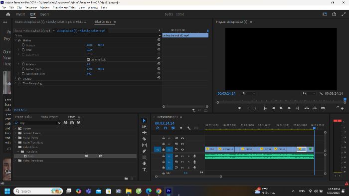This screenshot has height=196, width=349.
Task: Open workspaces layout icon
Action: tap(325, 14)
